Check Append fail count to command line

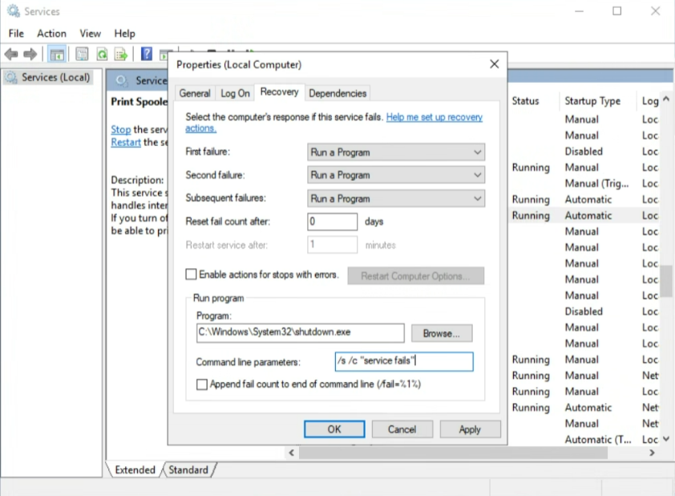point(202,384)
